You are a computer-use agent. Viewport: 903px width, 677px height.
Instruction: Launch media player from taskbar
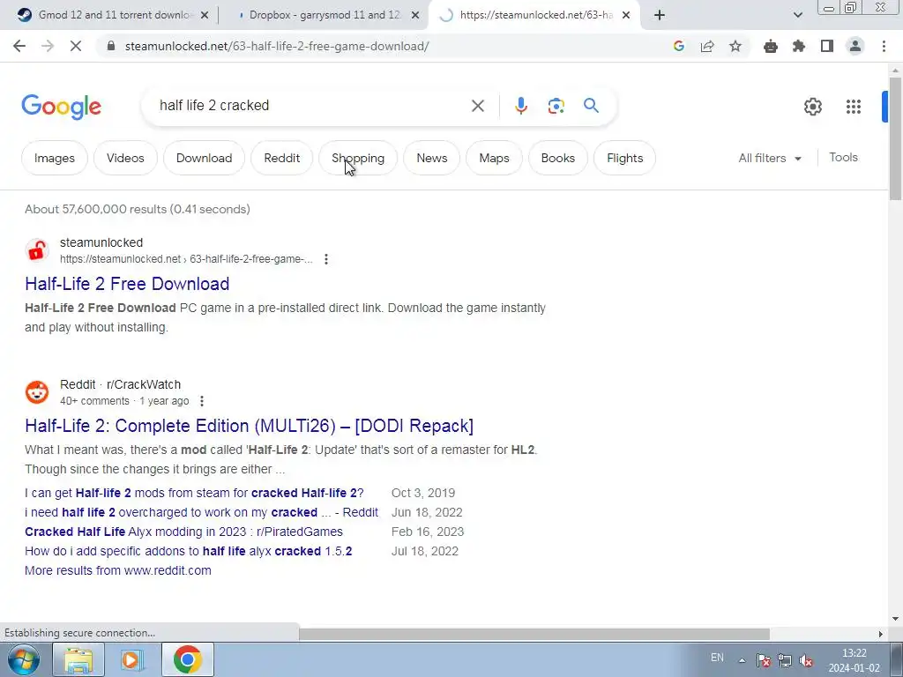point(132,659)
